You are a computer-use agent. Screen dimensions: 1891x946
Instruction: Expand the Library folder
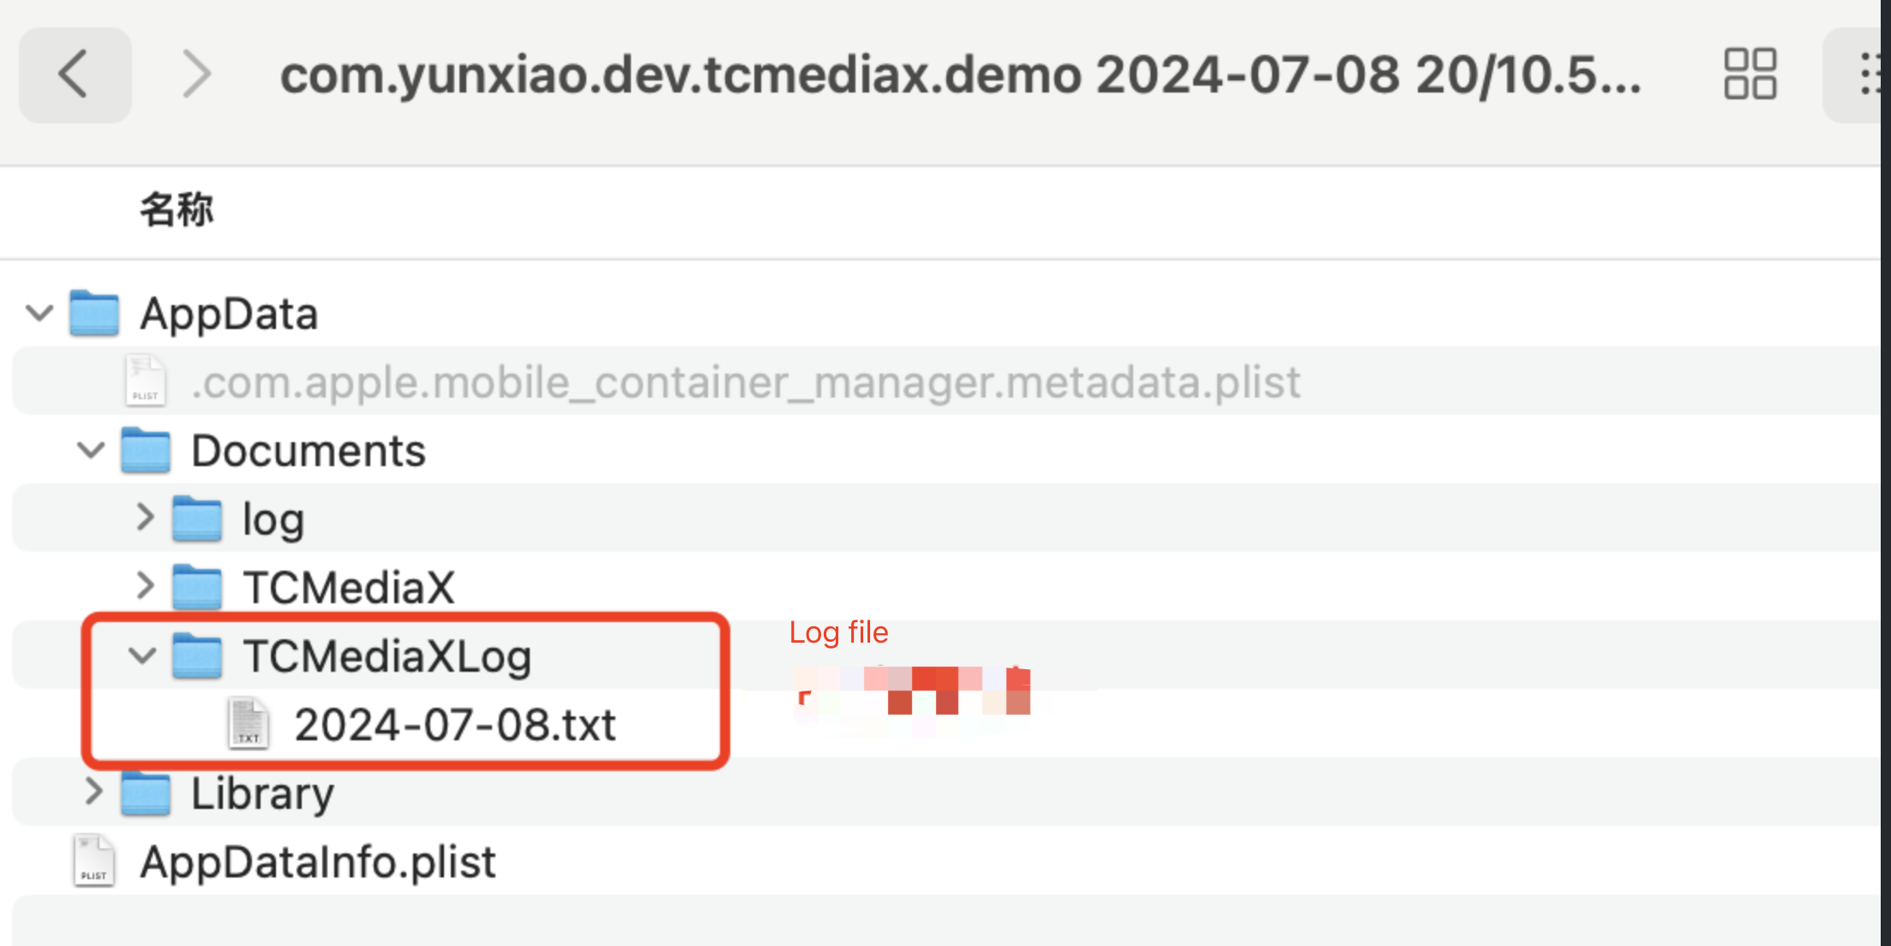[93, 792]
